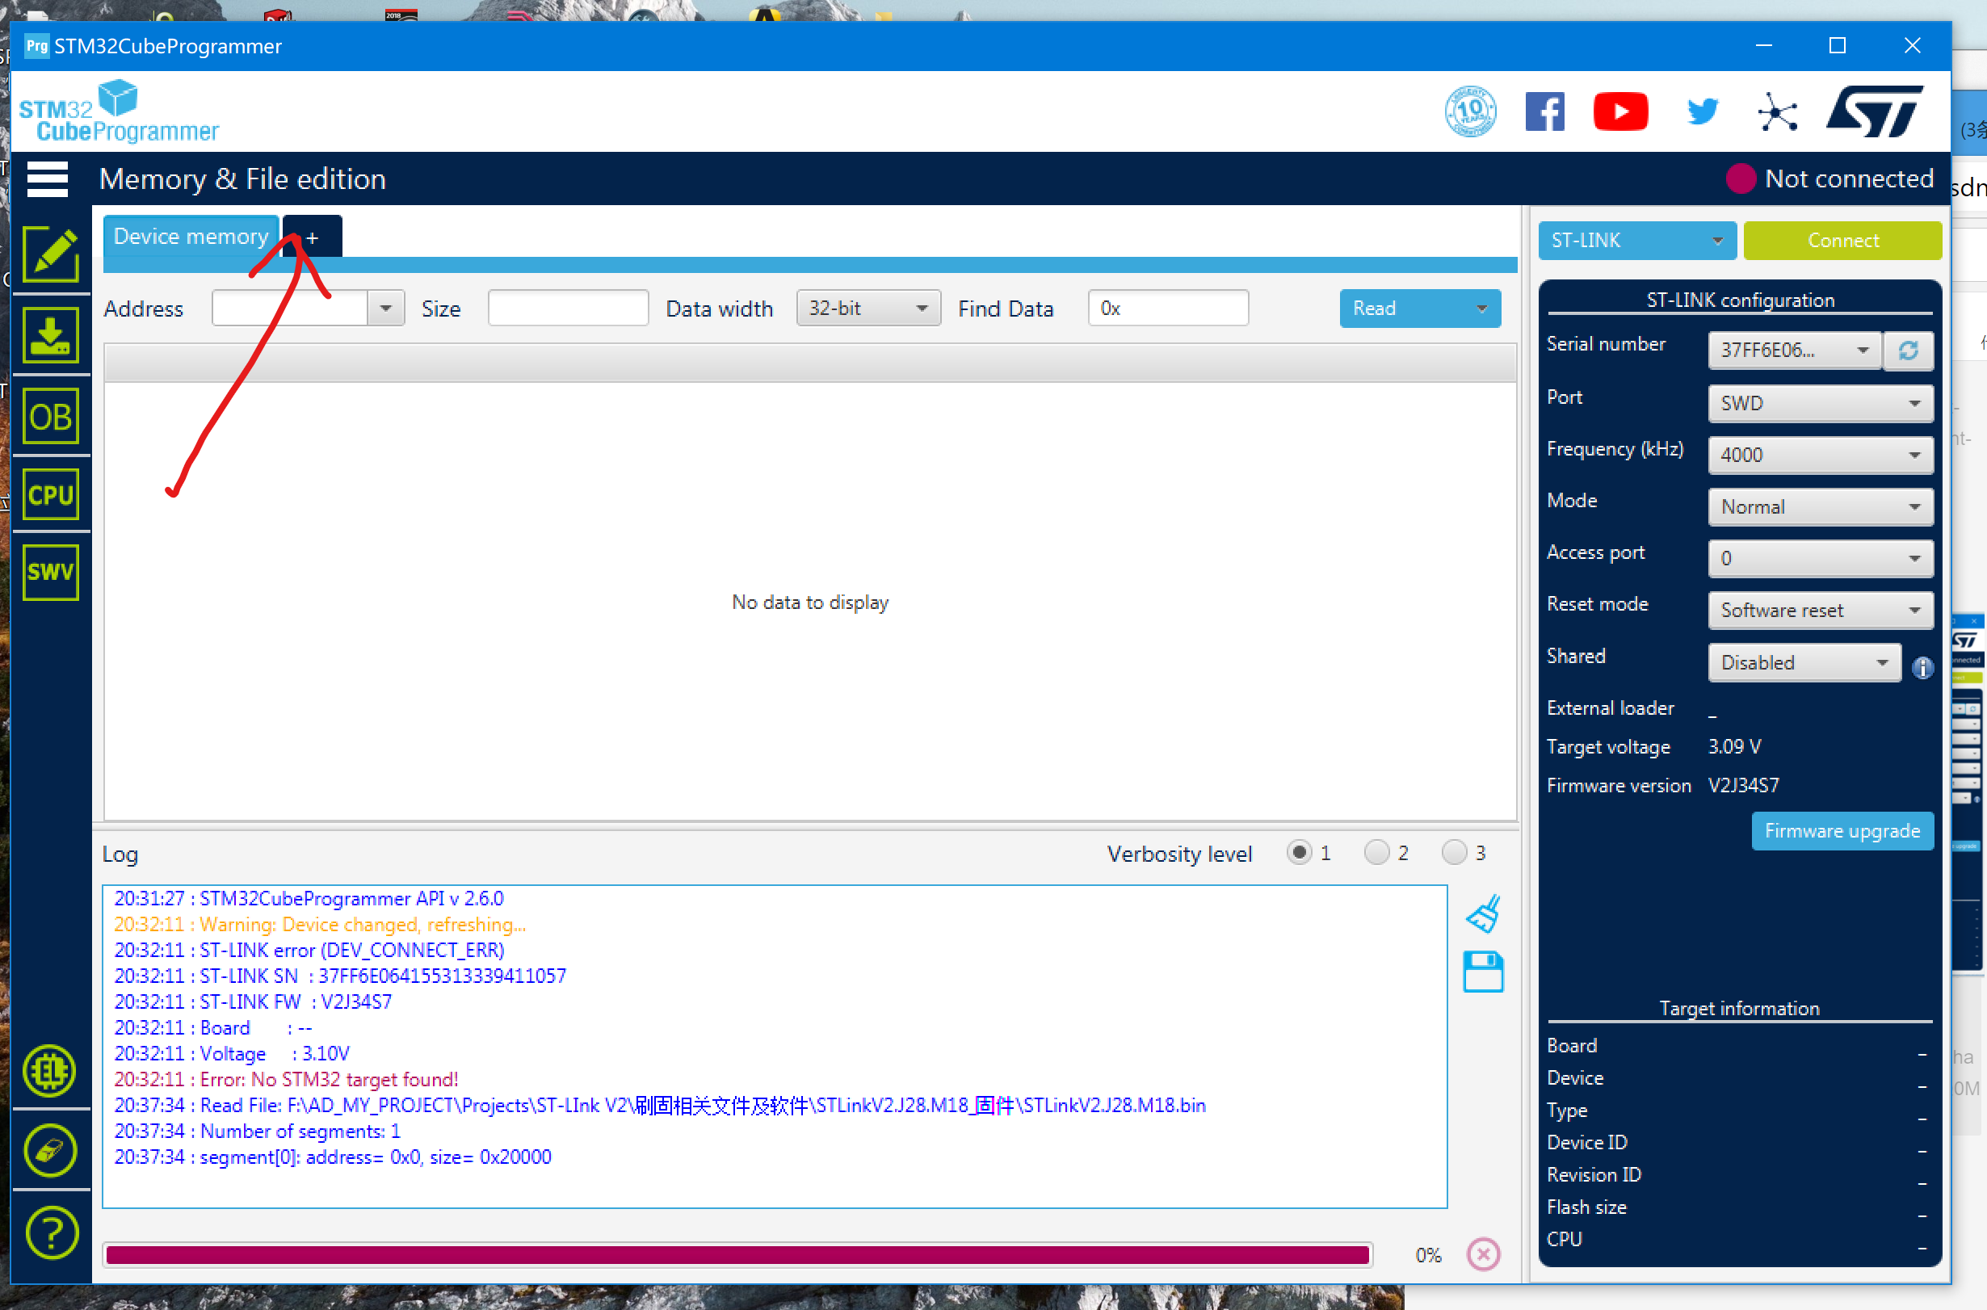
Task: Open the hamburger navigation menu
Action: (48, 178)
